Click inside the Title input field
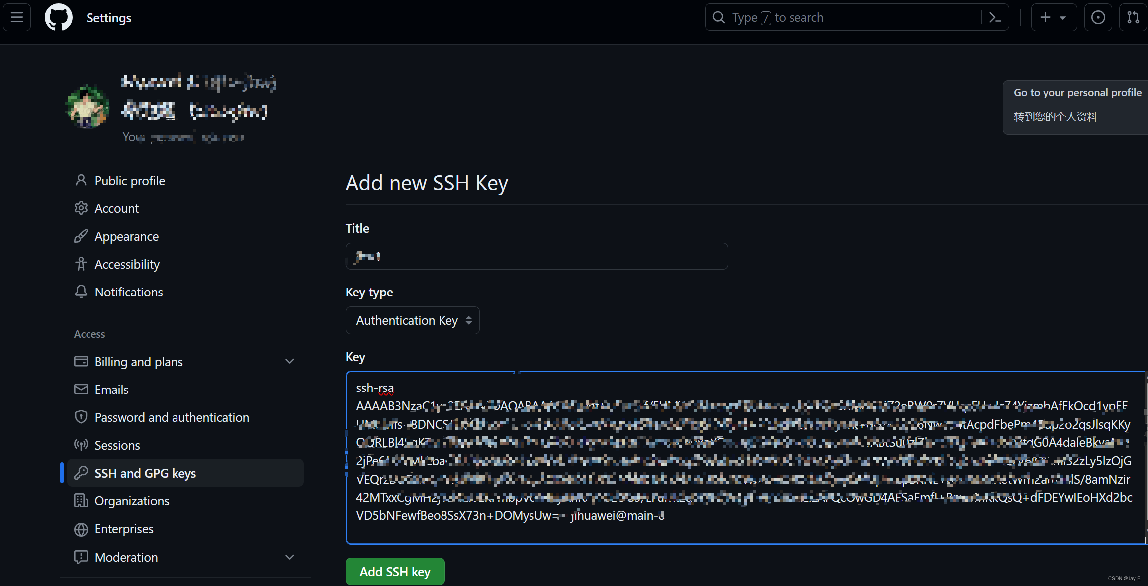 click(536, 256)
